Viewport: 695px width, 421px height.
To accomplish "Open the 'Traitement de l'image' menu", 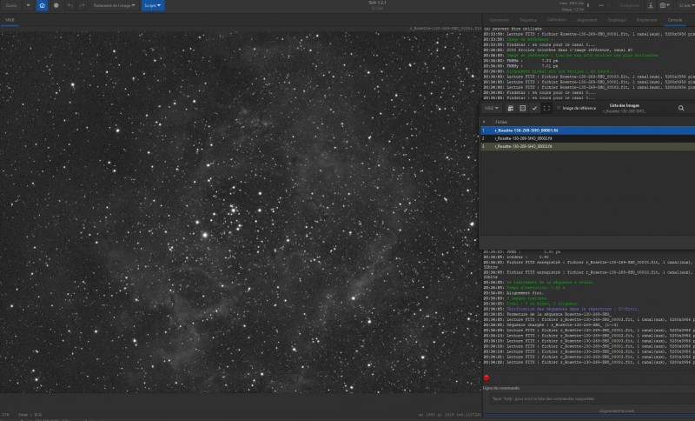I will (114, 5).
